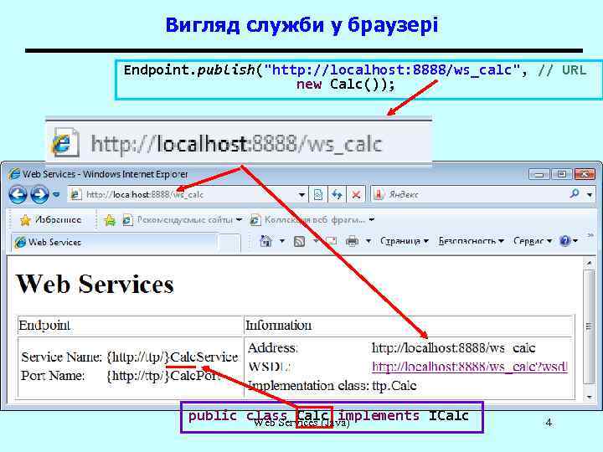
Task: Maximize the Internet Explorer window
Action: click(x=561, y=174)
